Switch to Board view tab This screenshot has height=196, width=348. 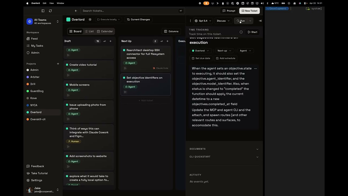click(x=75, y=31)
